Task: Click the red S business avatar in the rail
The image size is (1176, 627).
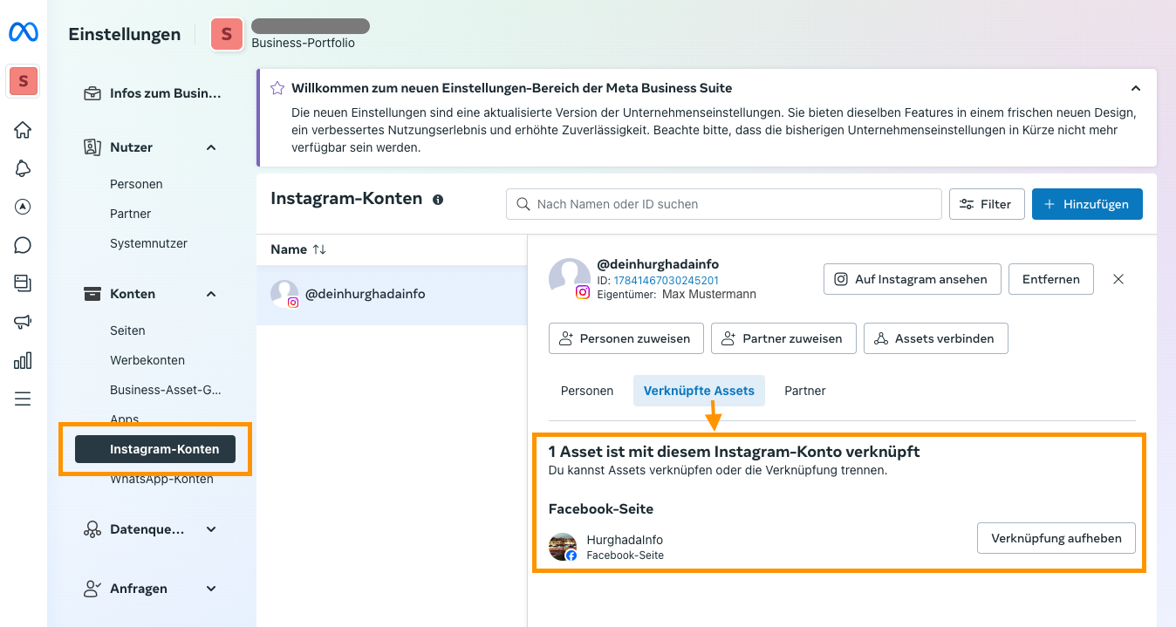Action: coord(24,81)
